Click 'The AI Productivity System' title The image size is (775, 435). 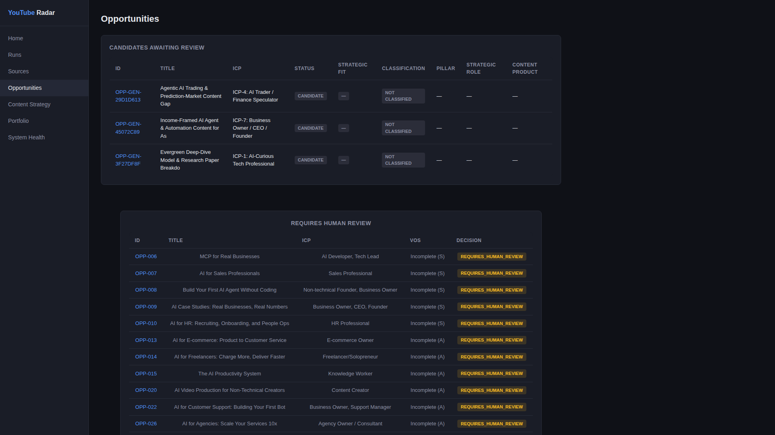pos(230,374)
